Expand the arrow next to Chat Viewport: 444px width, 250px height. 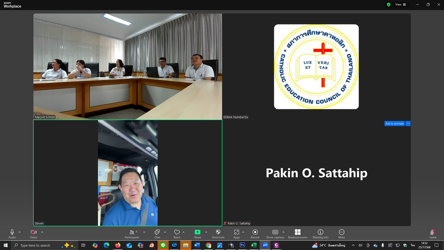pos(165,232)
